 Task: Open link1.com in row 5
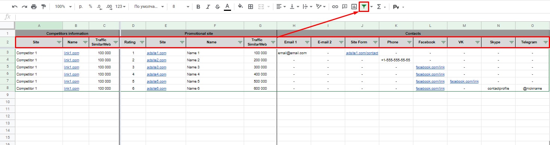[x=72, y=67]
